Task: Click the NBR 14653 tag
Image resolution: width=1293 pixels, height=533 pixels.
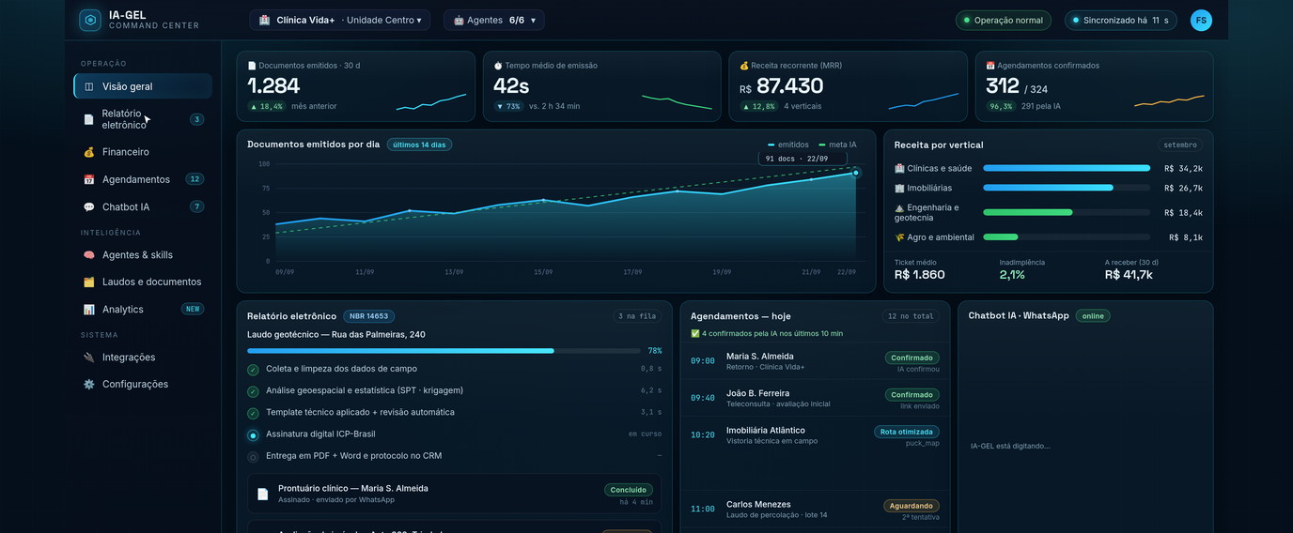Action: click(369, 316)
